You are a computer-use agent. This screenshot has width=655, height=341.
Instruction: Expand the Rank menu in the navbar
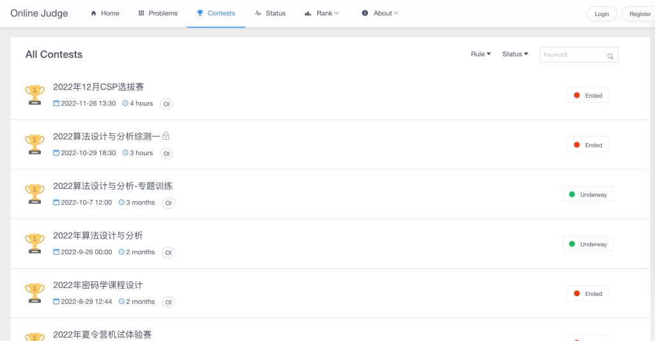coord(322,13)
